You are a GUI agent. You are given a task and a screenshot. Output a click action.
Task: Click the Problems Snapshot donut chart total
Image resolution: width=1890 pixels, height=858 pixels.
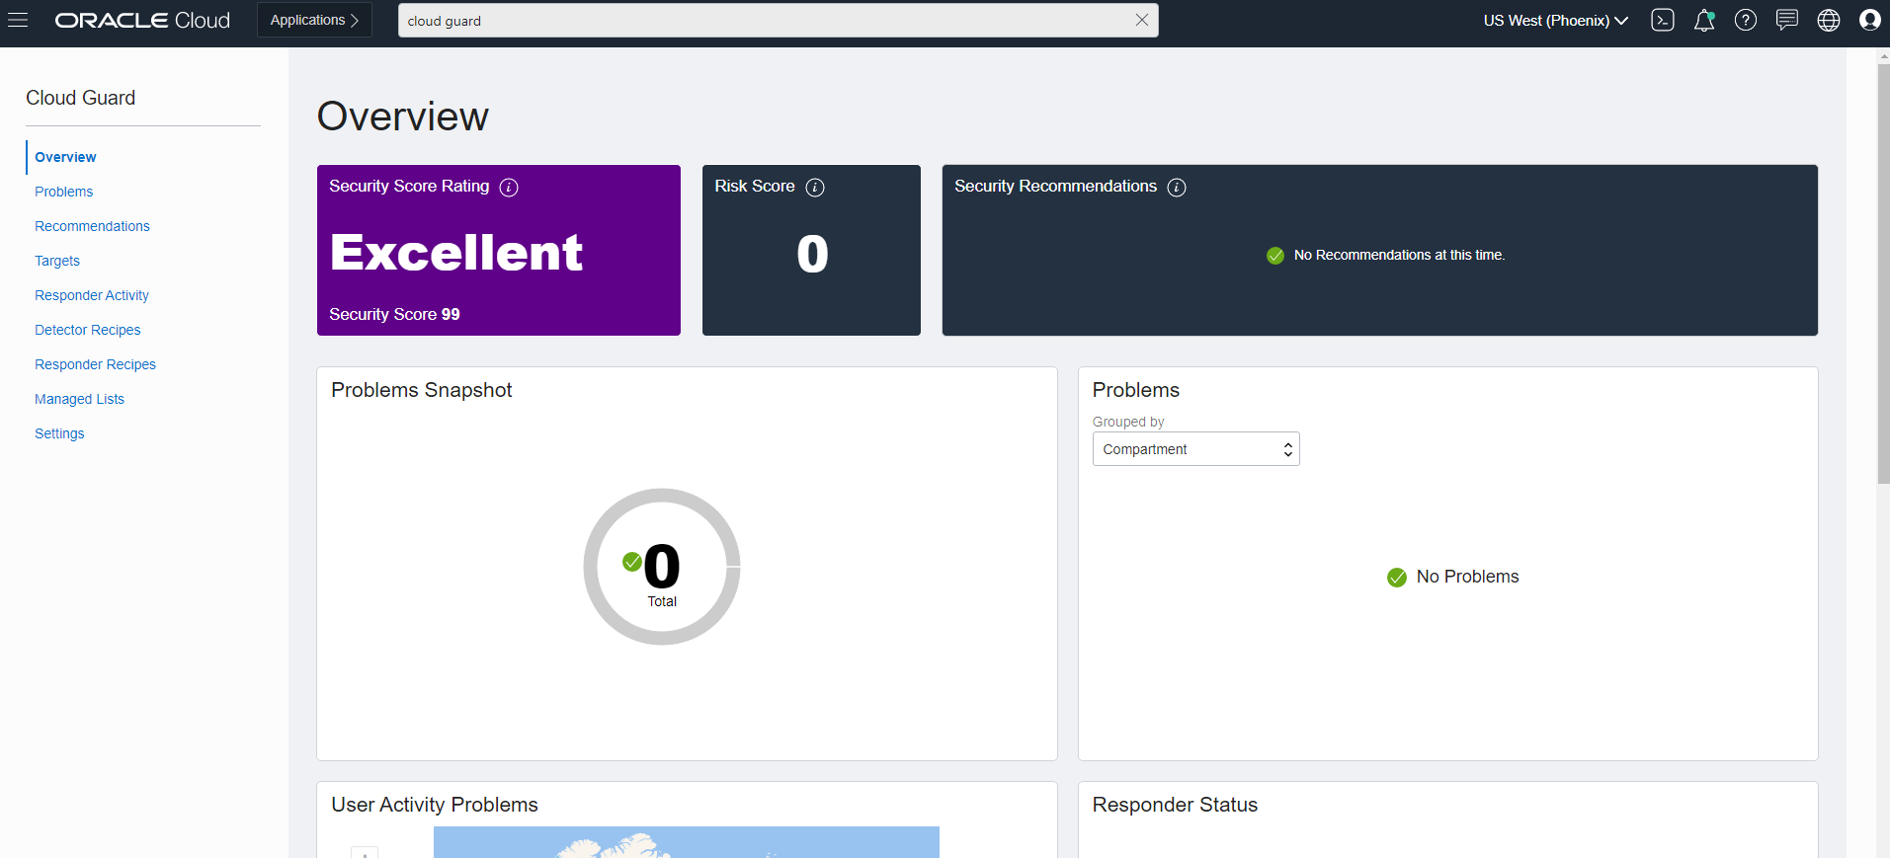click(662, 567)
